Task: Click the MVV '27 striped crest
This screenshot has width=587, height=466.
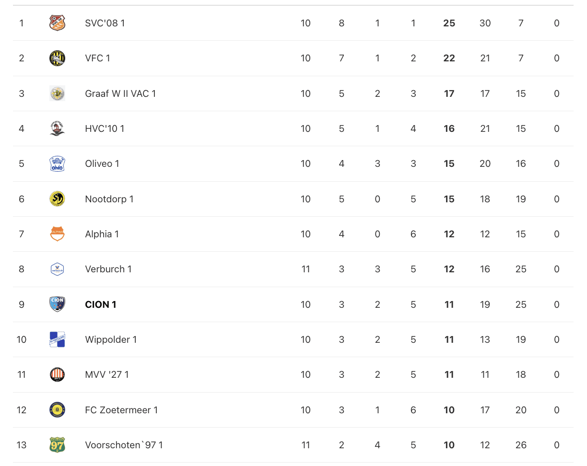Action: point(57,374)
